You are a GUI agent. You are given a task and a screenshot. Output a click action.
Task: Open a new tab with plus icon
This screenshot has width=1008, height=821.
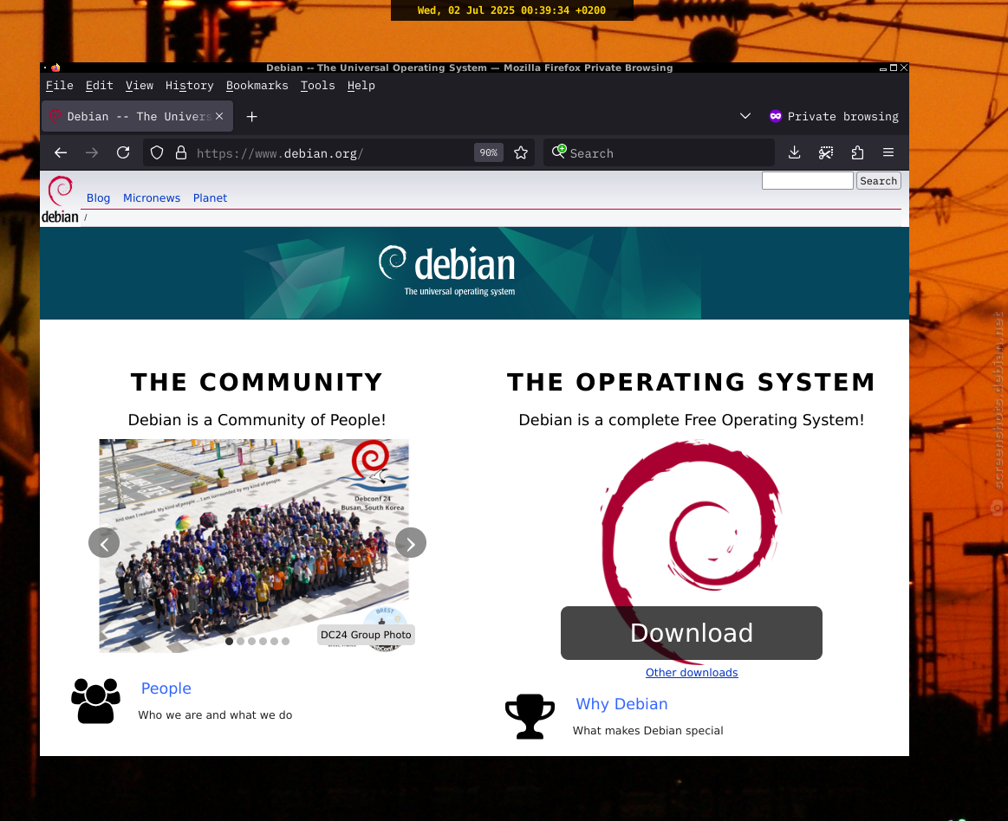tap(252, 116)
